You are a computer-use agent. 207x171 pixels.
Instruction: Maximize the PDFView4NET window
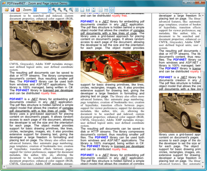192,2
